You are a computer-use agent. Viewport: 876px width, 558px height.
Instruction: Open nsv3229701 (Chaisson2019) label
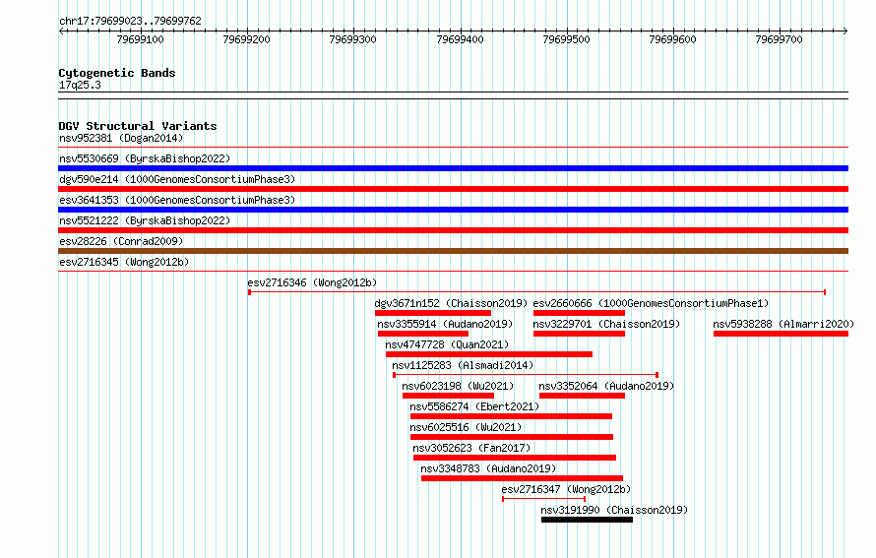pos(606,324)
